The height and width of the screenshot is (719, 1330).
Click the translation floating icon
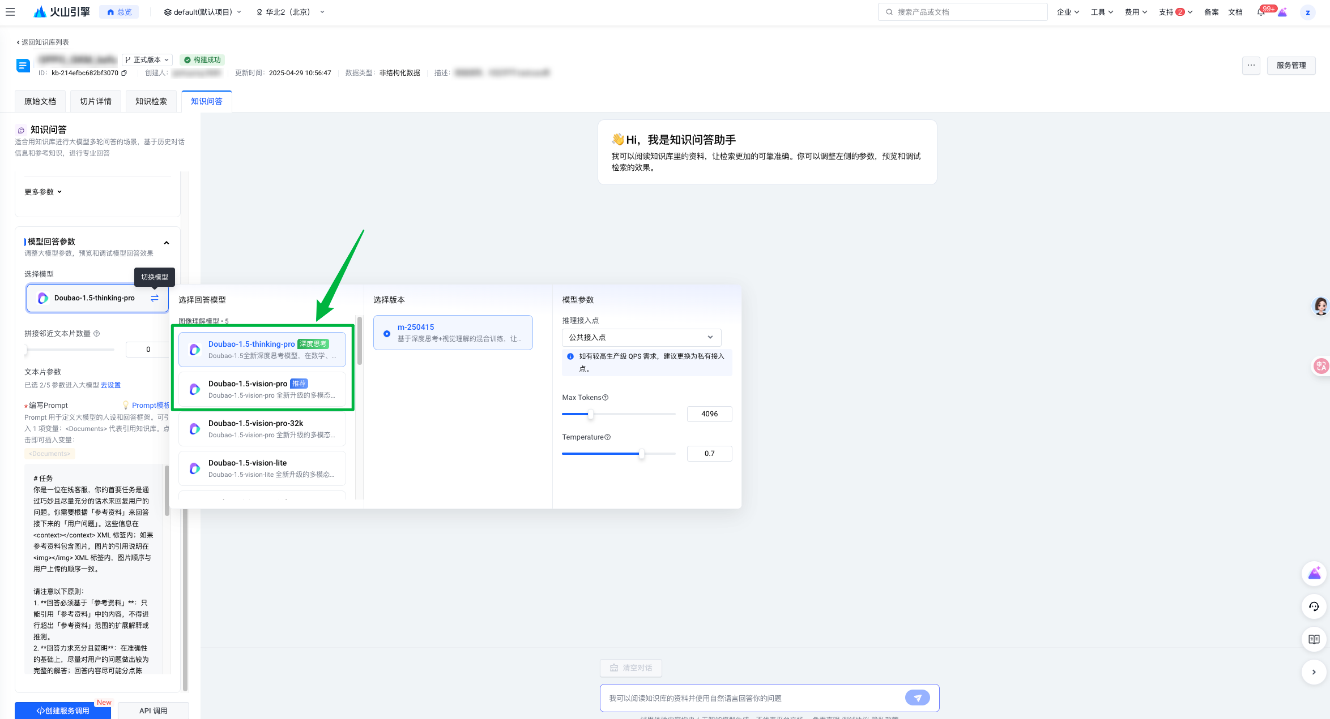point(1321,366)
